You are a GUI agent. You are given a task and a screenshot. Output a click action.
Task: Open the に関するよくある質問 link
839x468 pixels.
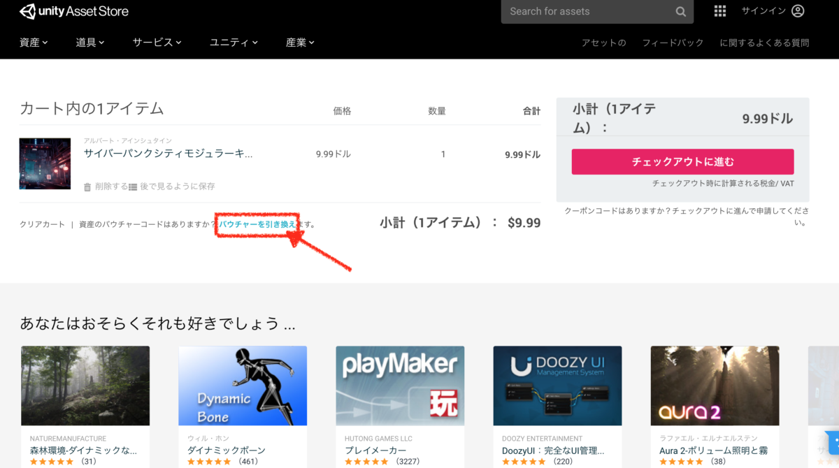(764, 43)
